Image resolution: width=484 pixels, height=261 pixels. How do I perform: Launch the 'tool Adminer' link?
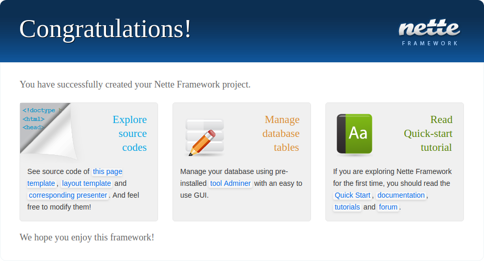[230, 183]
